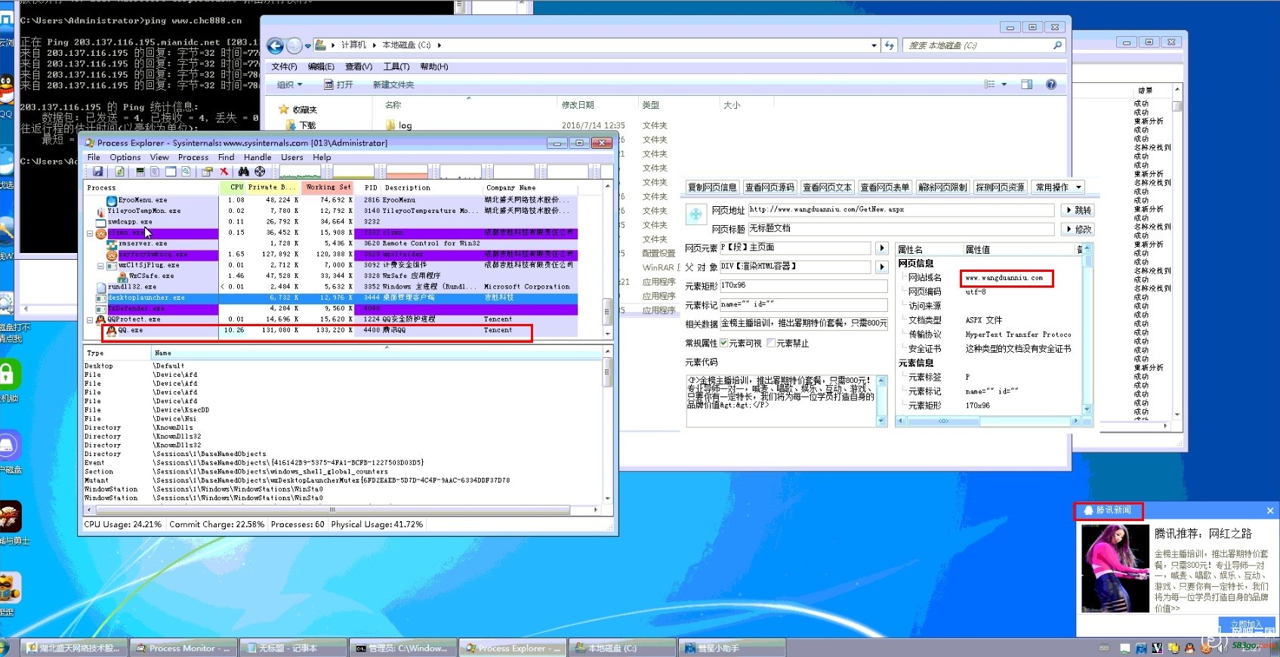This screenshot has height=657, width=1280.
Task: Click arrow button next to 父对象 field
Action: pos(881,267)
